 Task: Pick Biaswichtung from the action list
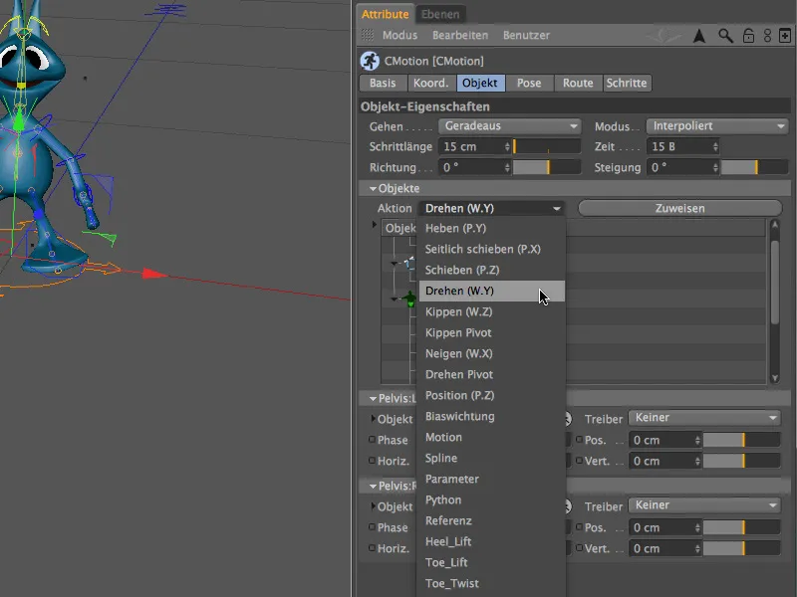tap(491, 416)
